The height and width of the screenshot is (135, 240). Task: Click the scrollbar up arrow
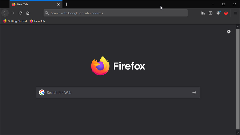pyautogui.click(x=238, y=27)
